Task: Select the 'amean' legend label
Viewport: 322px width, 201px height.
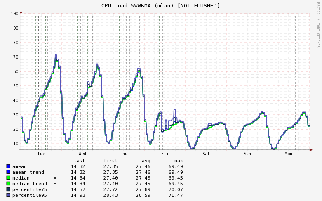Action: [19, 166]
